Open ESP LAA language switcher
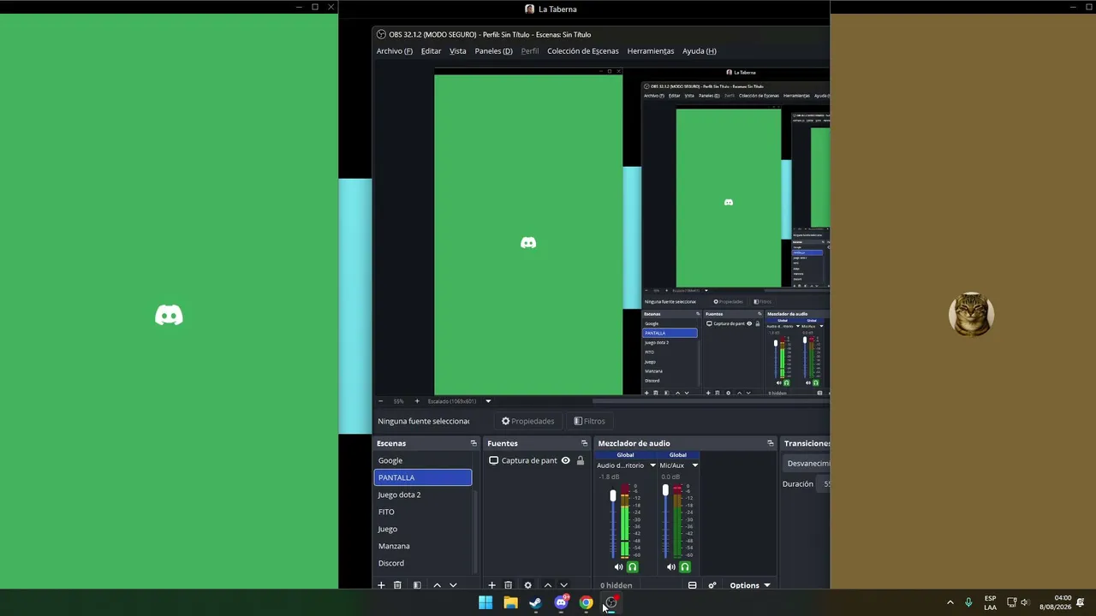 [990, 602]
